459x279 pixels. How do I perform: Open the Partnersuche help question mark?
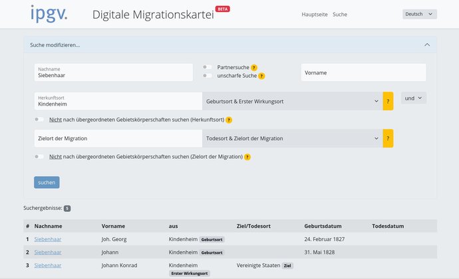pos(254,68)
